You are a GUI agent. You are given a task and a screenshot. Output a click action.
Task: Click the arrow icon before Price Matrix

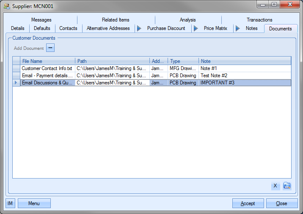pos(196,28)
